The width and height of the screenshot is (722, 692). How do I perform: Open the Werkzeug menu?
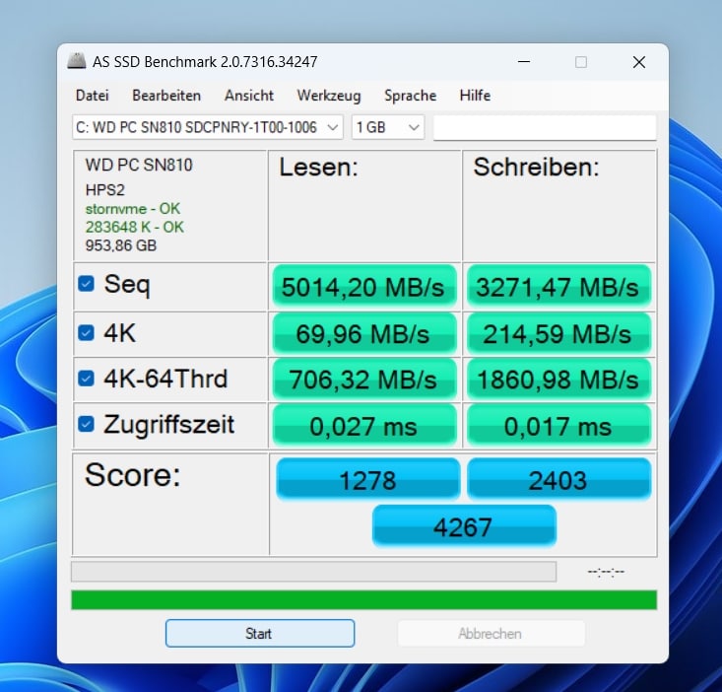coord(328,96)
